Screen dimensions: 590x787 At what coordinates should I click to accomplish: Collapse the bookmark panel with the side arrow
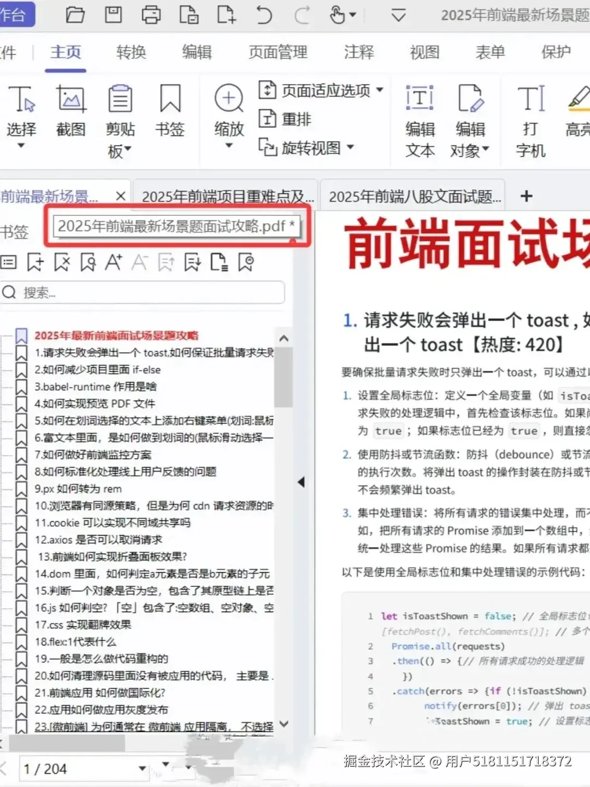[x=302, y=482]
